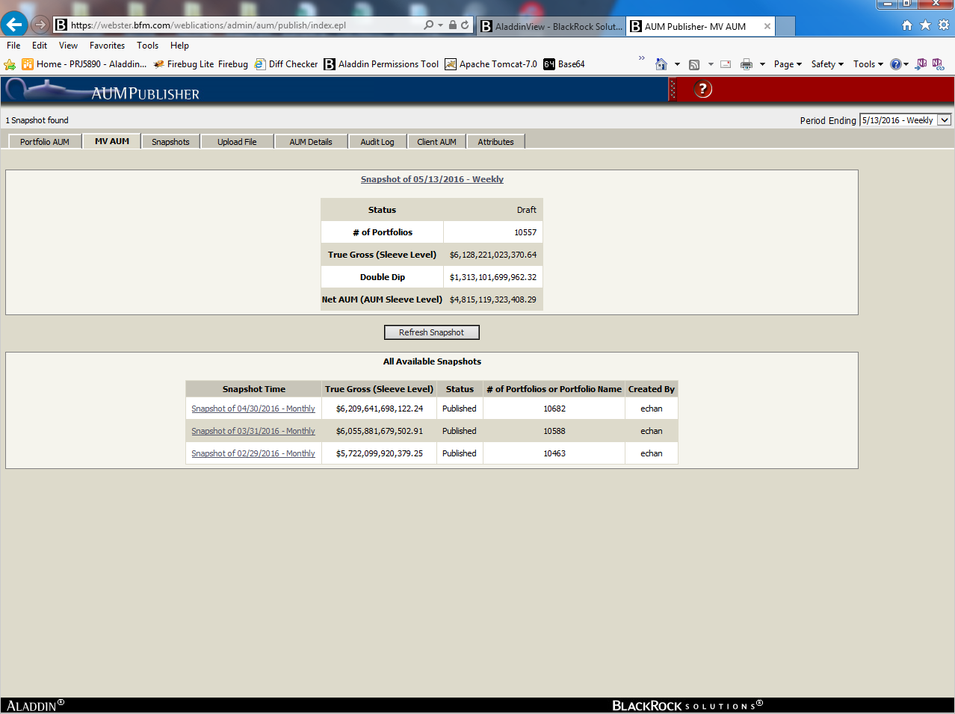
Task: Select the MV AUM tab
Action: (112, 141)
